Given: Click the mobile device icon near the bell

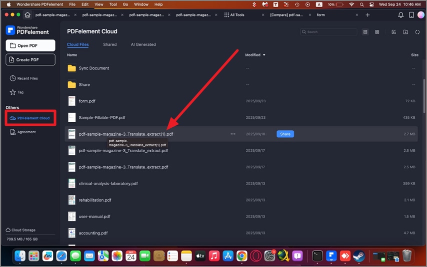Looking at the screenshot, I should pos(411,15).
